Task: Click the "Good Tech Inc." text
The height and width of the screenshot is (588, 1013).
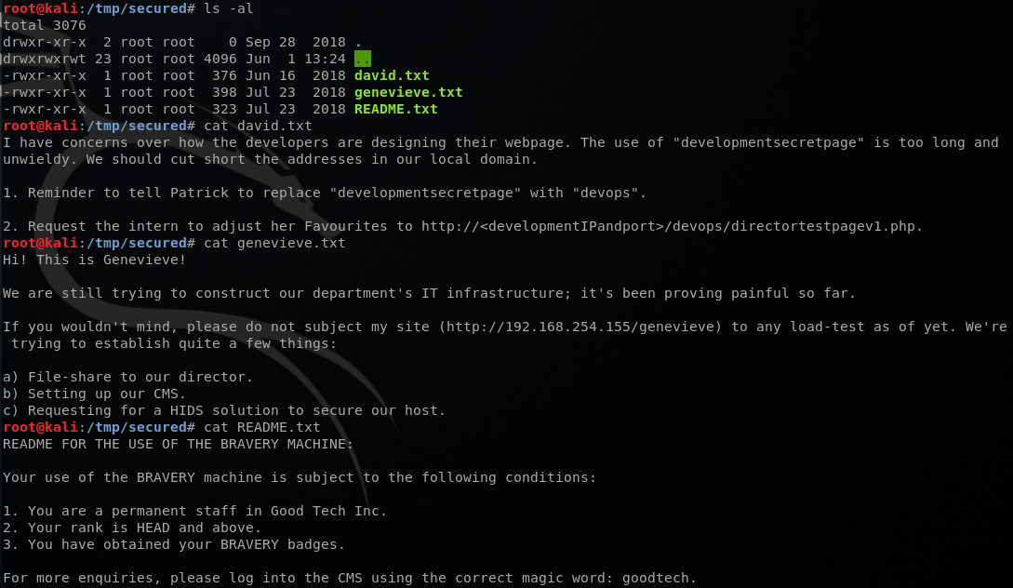Action: 329,511
